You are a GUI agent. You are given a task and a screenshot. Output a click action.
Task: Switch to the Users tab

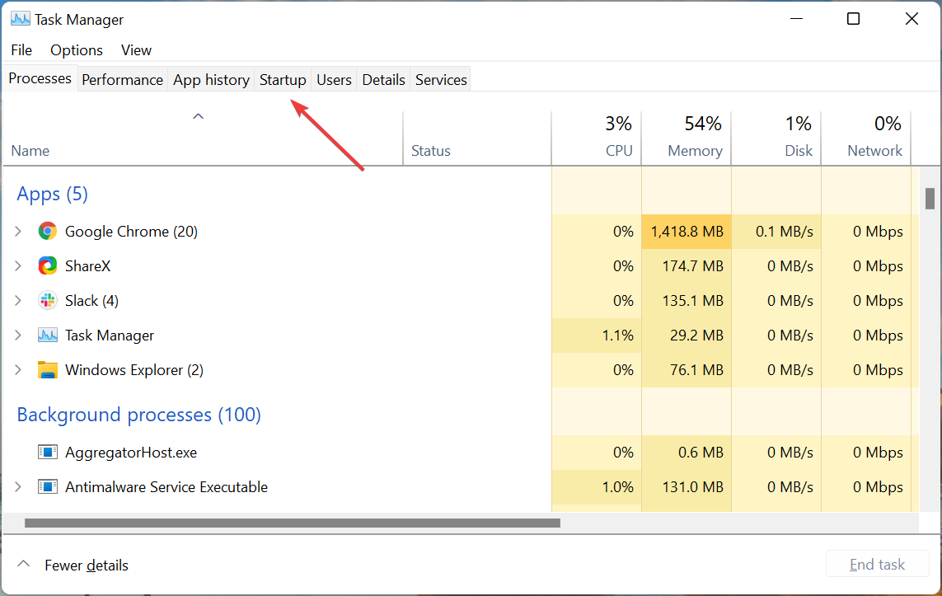pyautogui.click(x=334, y=80)
